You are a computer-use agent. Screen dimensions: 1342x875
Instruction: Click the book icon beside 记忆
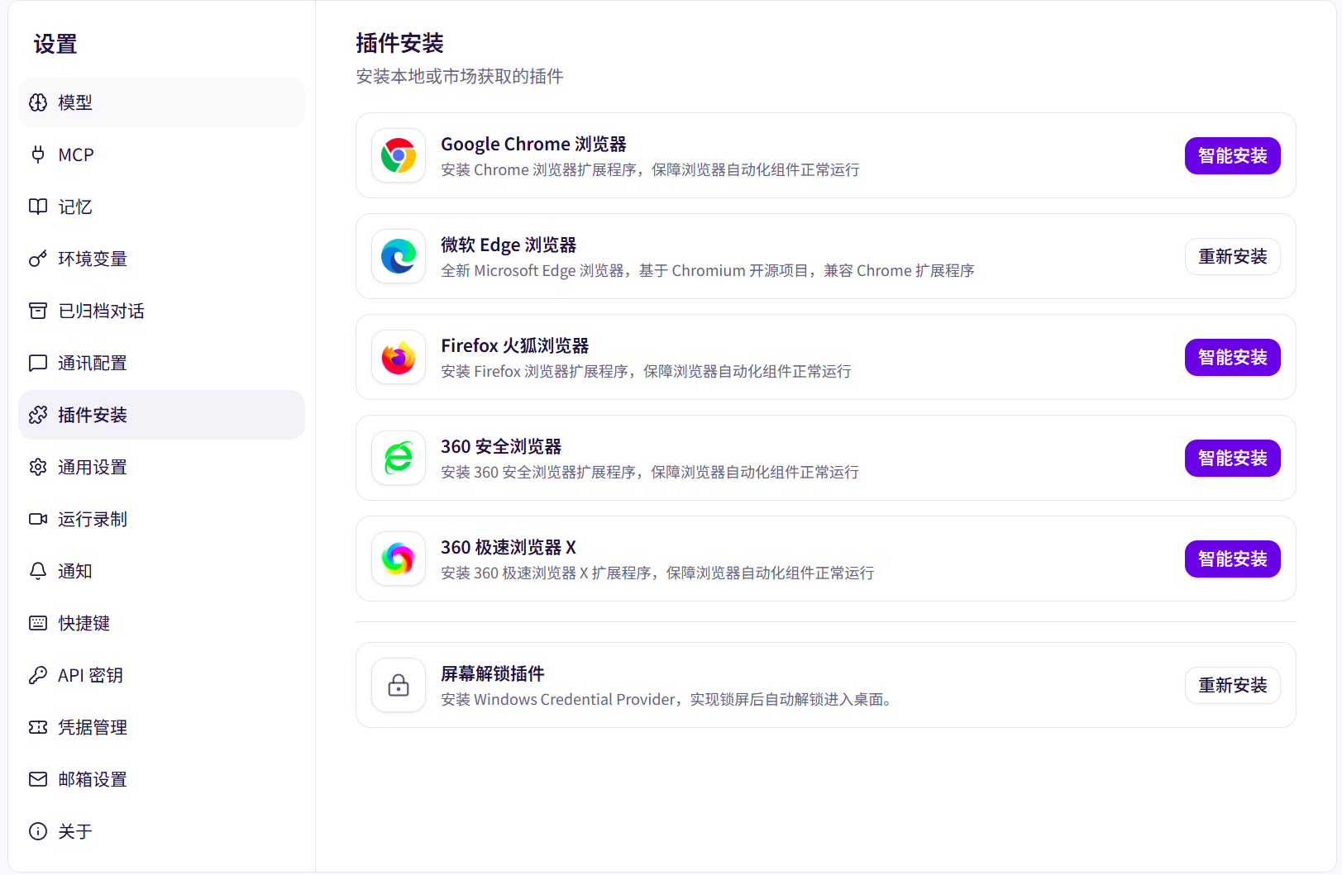point(38,207)
